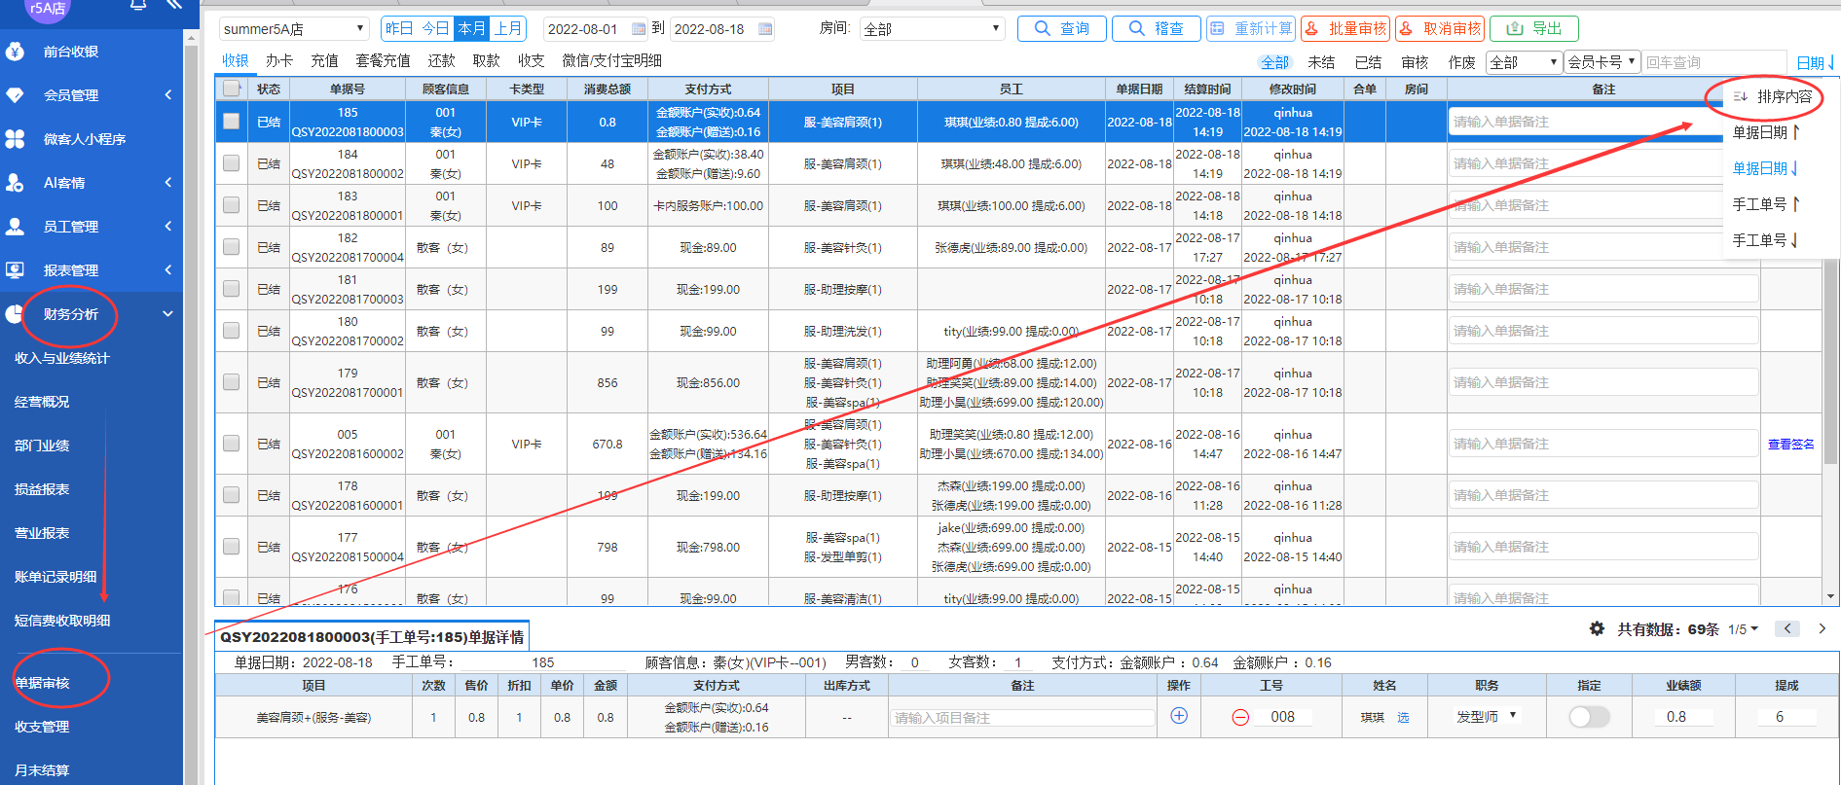Toggle the 指定 switch for 琪琪
The width and height of the screenshot is (1841, 785).
(1589, 717)
